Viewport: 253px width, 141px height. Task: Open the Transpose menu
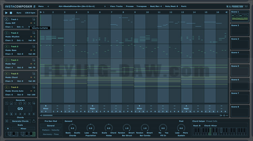[x=141, y=6]
